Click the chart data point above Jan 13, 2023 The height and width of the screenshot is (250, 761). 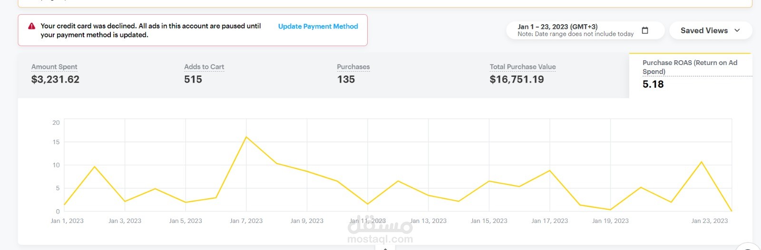(x=429, y=195)
